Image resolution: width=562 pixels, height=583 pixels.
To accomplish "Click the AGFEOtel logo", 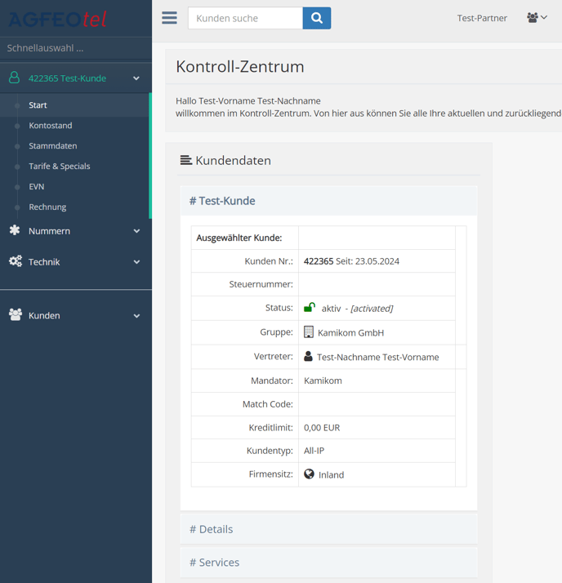I will coord(58,18).
